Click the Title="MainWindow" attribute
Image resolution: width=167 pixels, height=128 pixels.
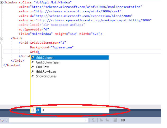coord(36,34)
